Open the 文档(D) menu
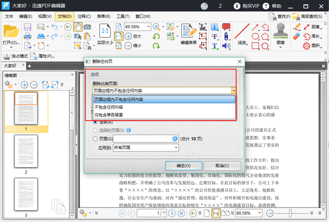The image size is (329, 222). pos(64,16)
